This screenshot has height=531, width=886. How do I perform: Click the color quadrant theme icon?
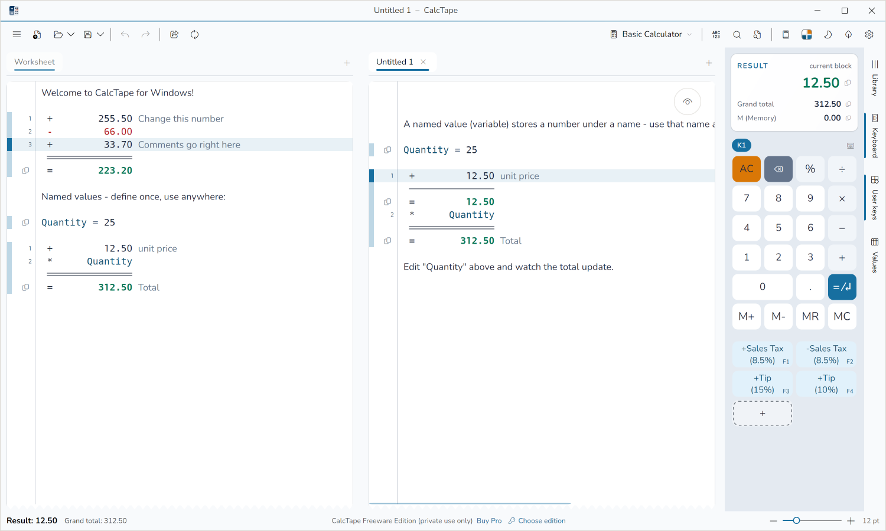(807, 34)
